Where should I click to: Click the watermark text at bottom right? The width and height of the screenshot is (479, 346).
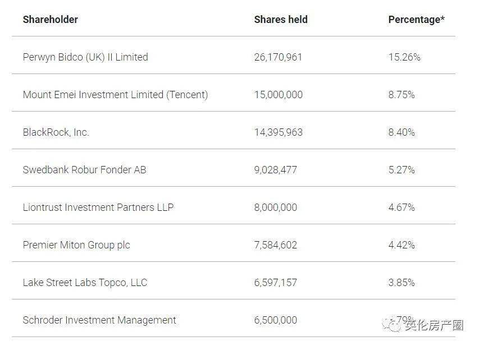click(x=434, y=325)
